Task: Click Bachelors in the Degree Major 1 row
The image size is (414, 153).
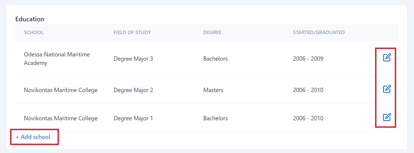Action: (215, 118)
